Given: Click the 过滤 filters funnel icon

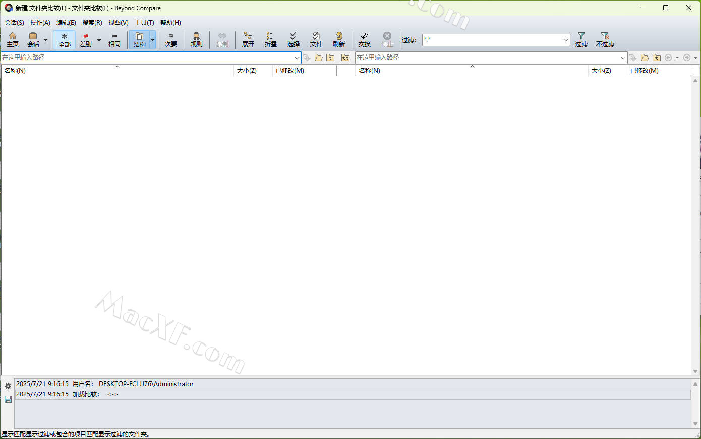Looking at the screenshot, I should [581, 39].
